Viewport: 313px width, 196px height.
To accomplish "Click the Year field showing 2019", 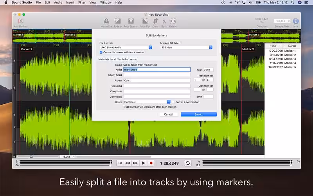I will coord(209,70).
